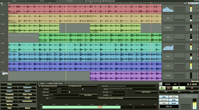Open the Help menu

[9, 108]
